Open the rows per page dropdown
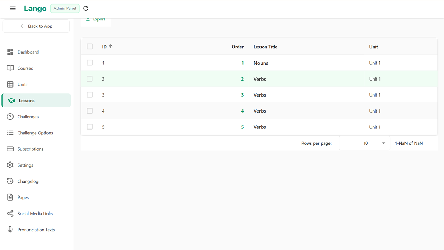Screen dimensions: 444x250 coord(364,143)
